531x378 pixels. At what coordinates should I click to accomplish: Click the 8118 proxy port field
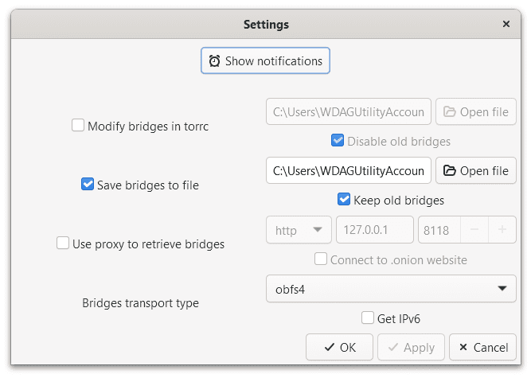(436, 230)
